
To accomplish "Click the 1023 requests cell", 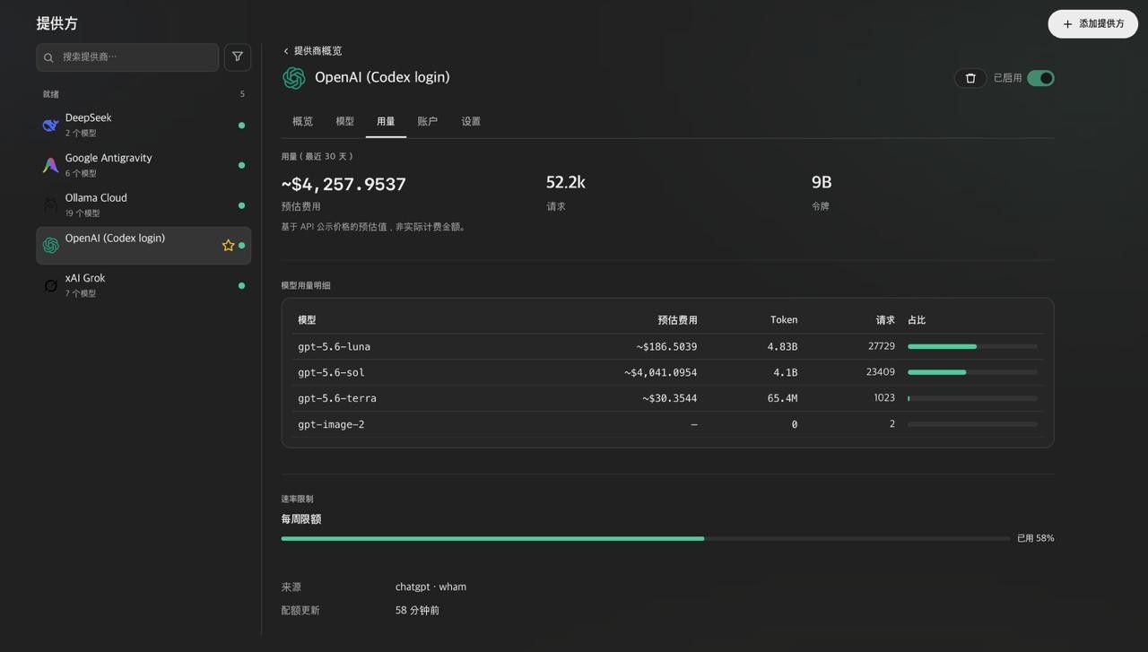I will click(x=884, y=398).
